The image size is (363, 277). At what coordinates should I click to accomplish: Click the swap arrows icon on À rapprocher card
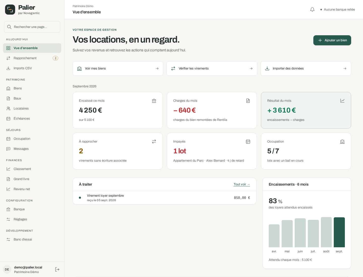coord(154,142)
